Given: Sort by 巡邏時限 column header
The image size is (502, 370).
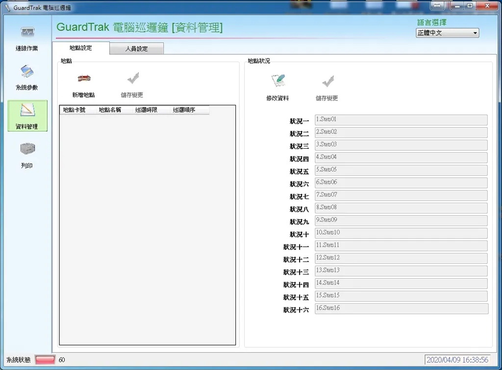Looking at the screenshot, I should (151, 110).
